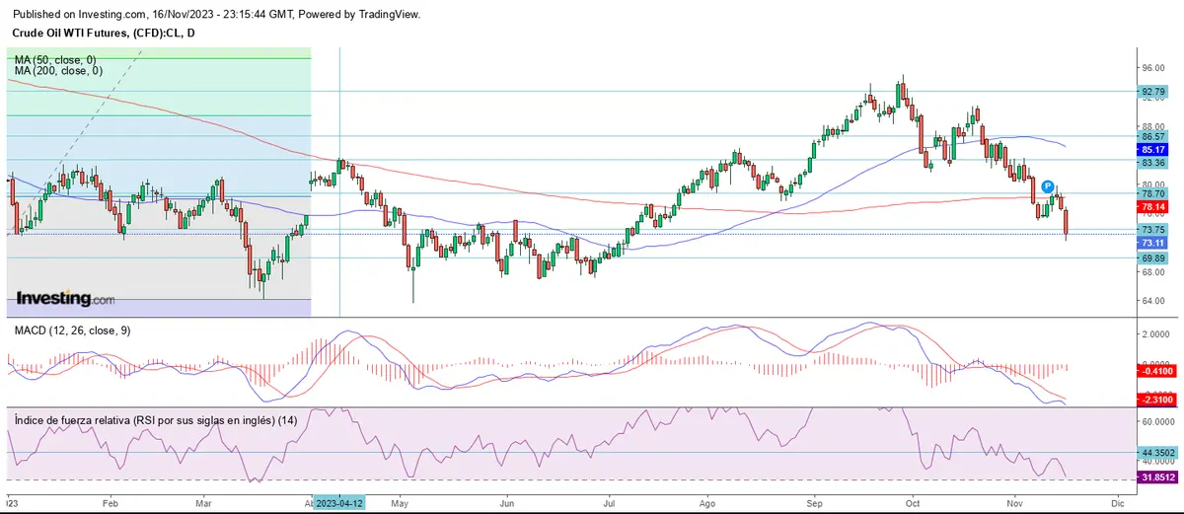Click the 44.3502 RSI level label
This screenshot has height=514, width=1184.
(1156, 453)
